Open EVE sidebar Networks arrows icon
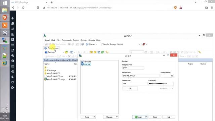The width and height of the screenshot is (215, 121). click(13, 29)
